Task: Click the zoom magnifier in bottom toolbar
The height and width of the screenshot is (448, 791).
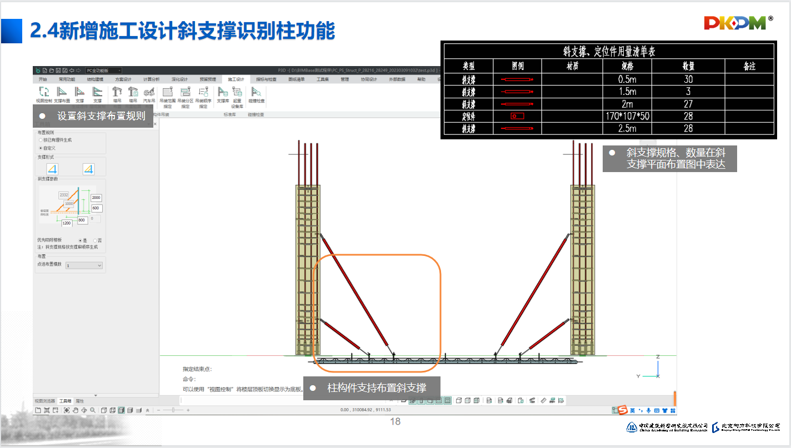Action: point(92,410)
